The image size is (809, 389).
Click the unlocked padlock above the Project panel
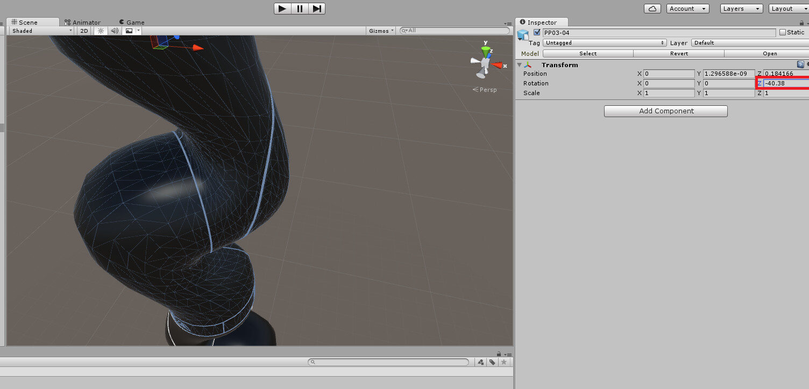(499, 354)
